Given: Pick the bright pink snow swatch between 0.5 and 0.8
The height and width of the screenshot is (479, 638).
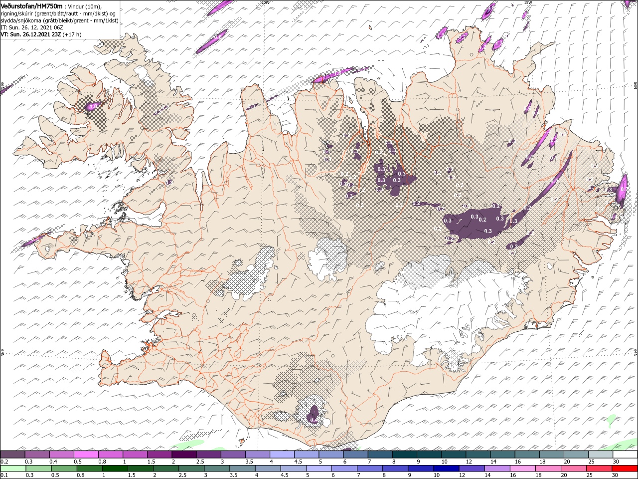Looking at the screenshot, I should 86,455.
